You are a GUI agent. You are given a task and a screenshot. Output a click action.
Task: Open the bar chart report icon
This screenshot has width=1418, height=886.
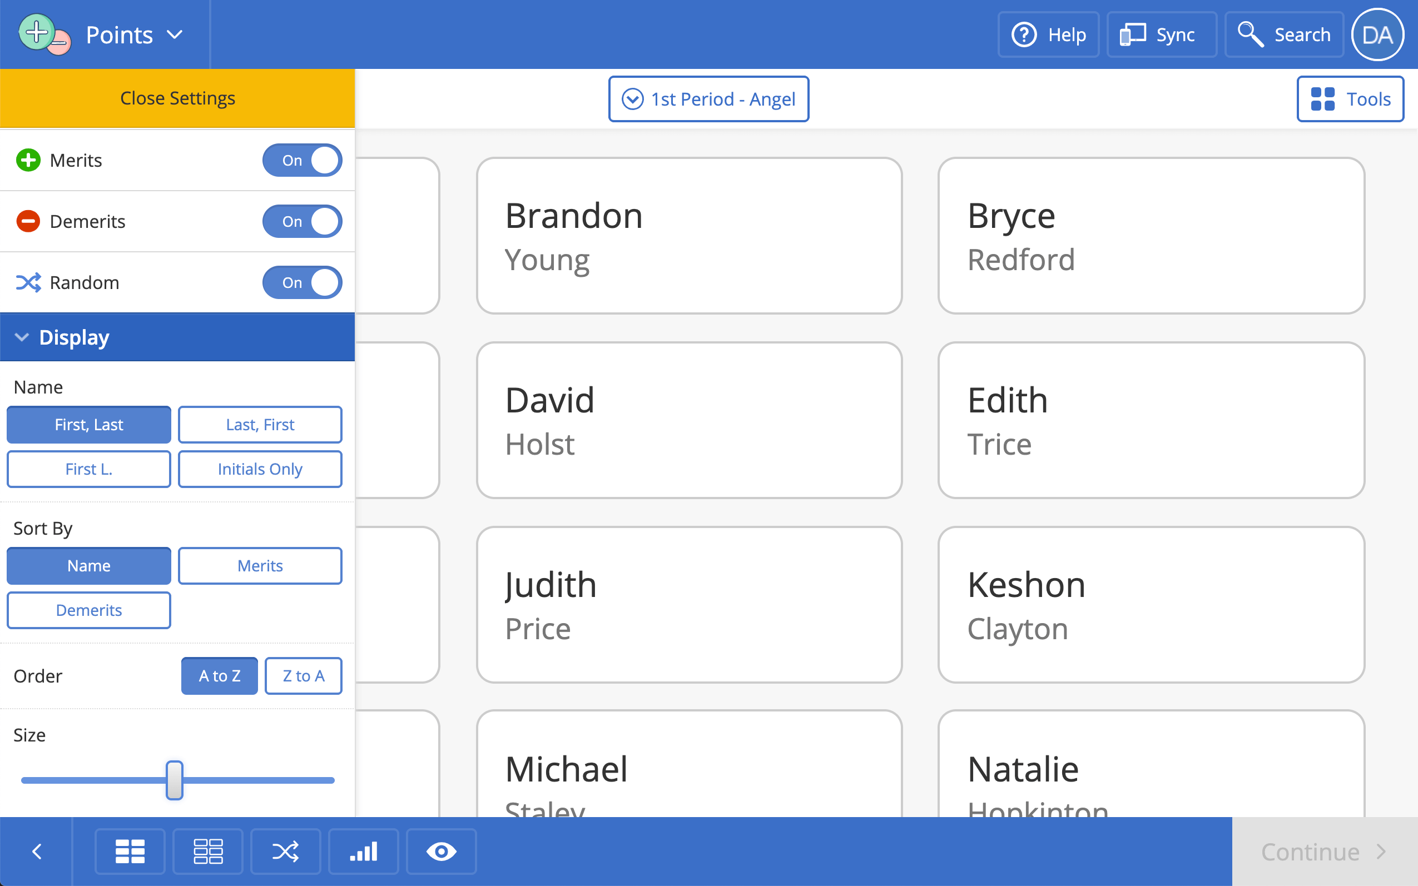tap(364, 851)
